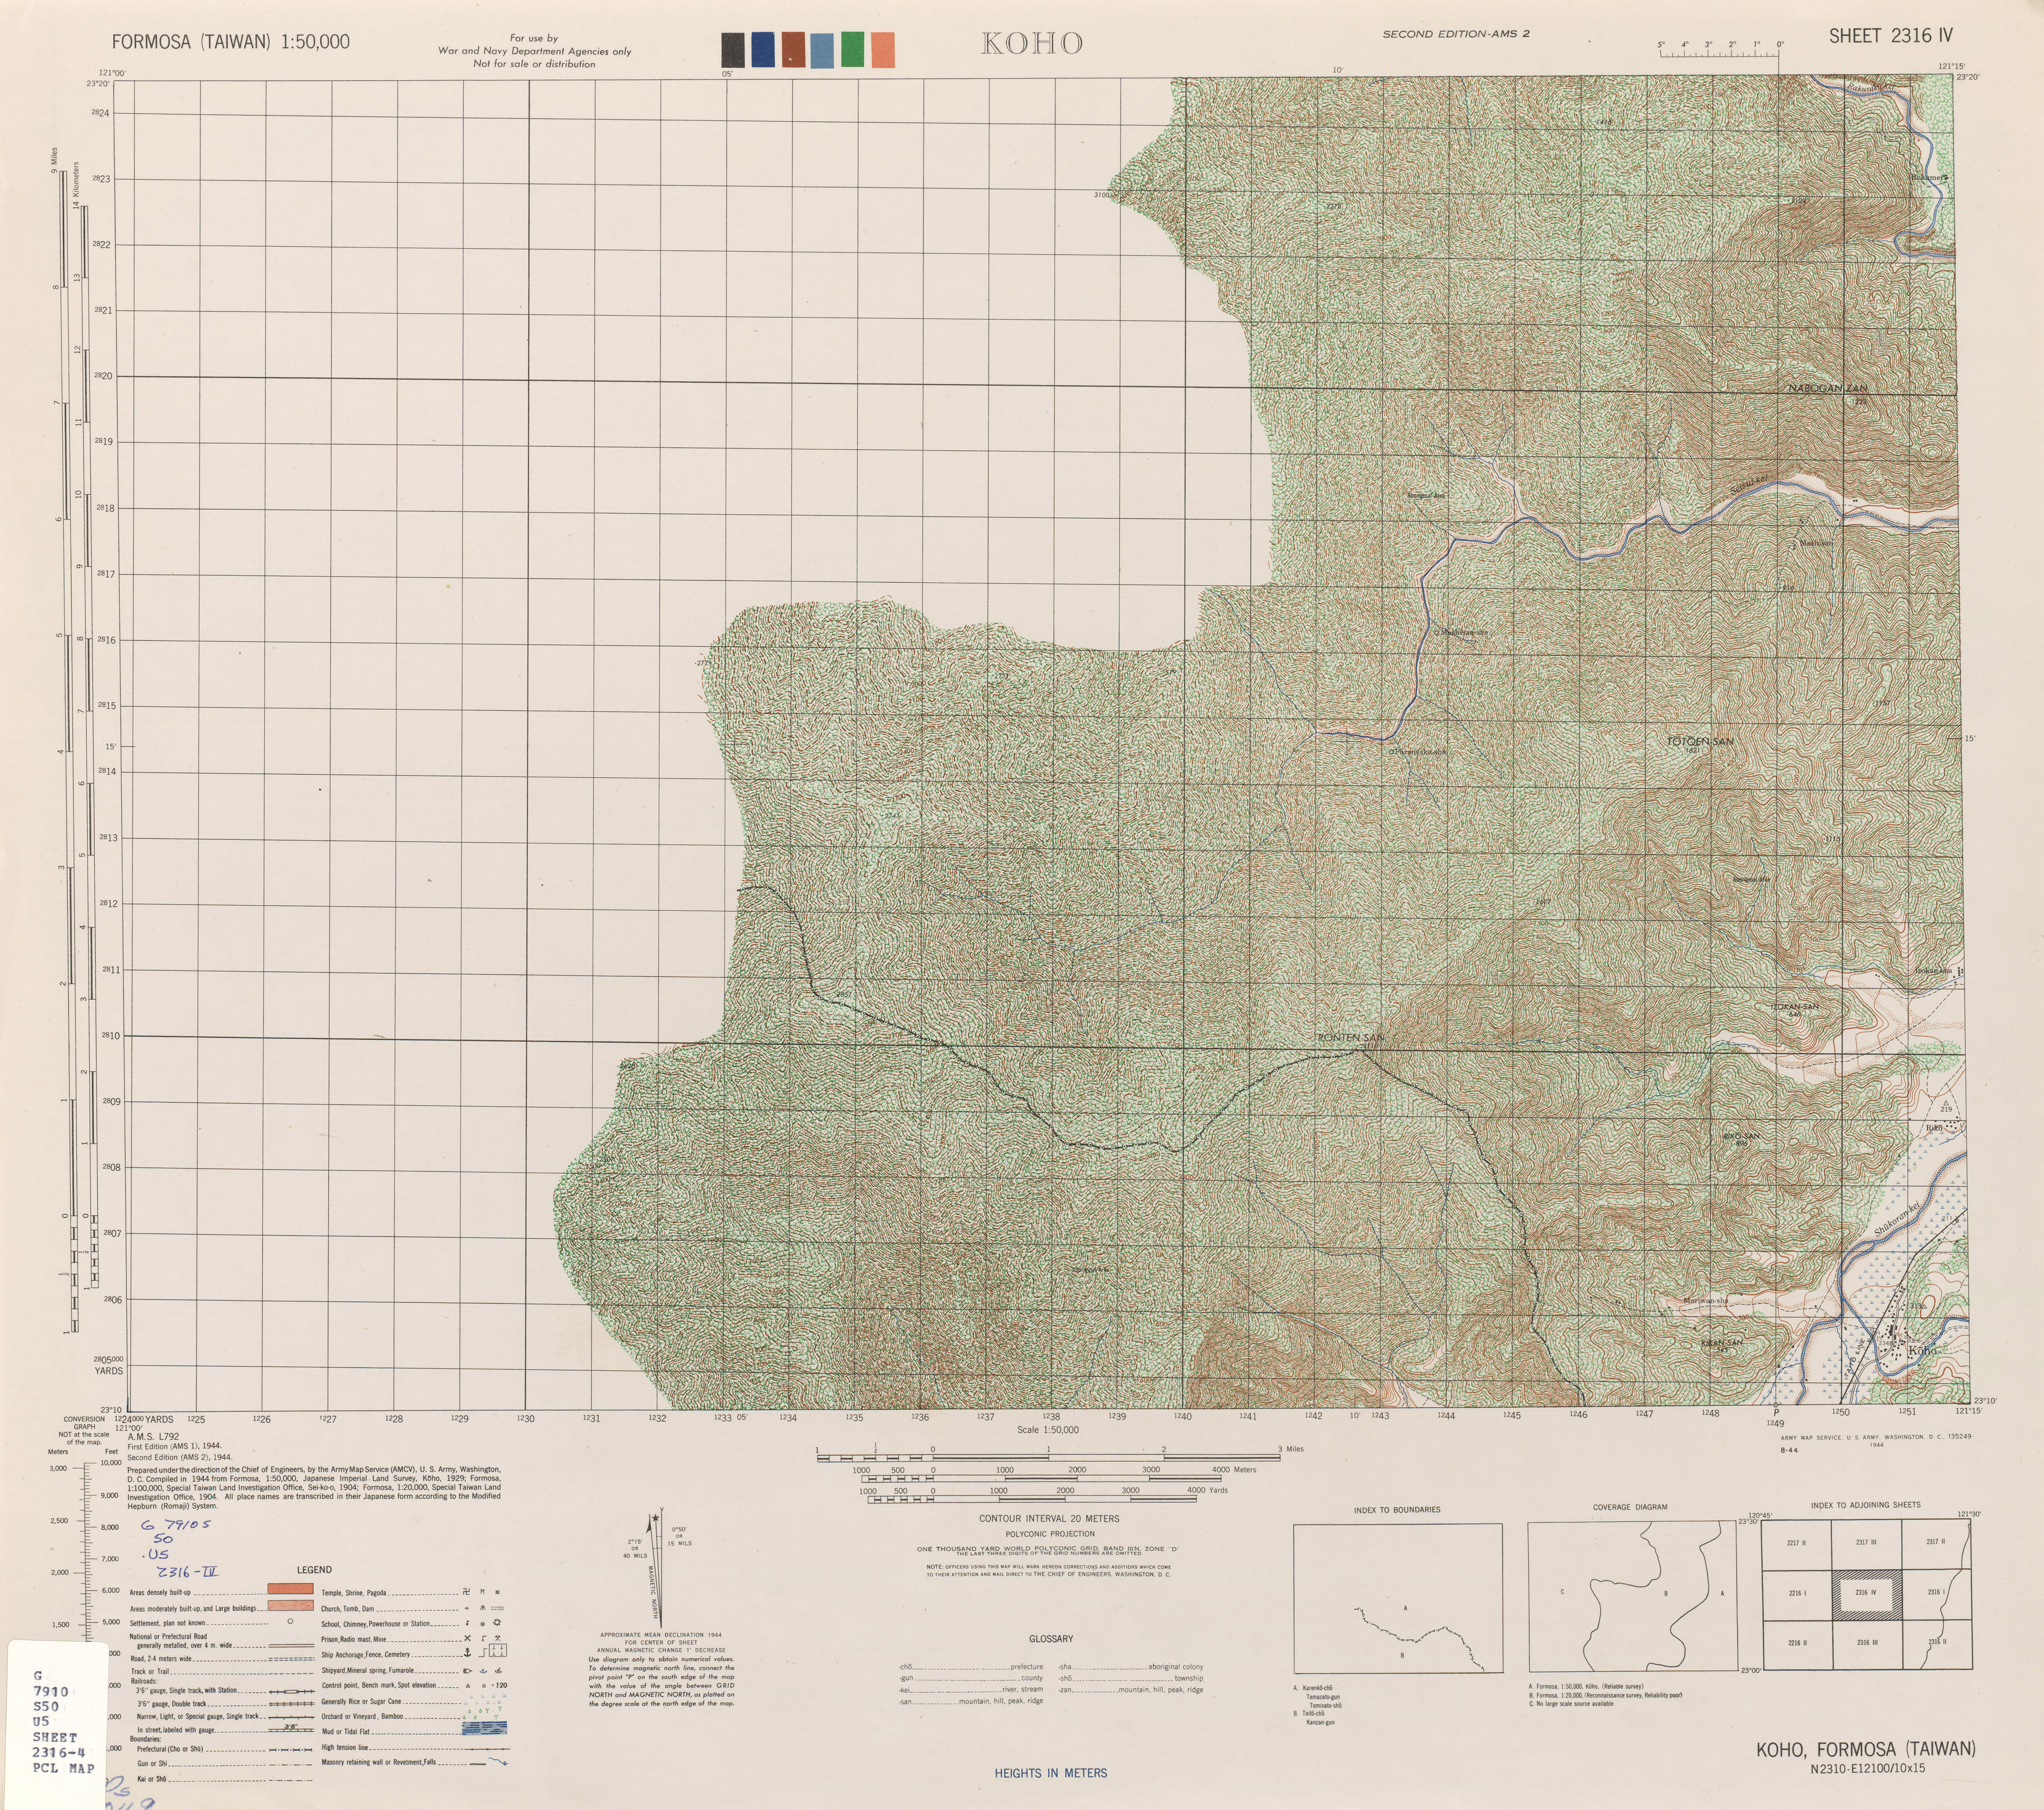
Task: Click the densely built-up red swatch
Action: tap(291, 1589)
